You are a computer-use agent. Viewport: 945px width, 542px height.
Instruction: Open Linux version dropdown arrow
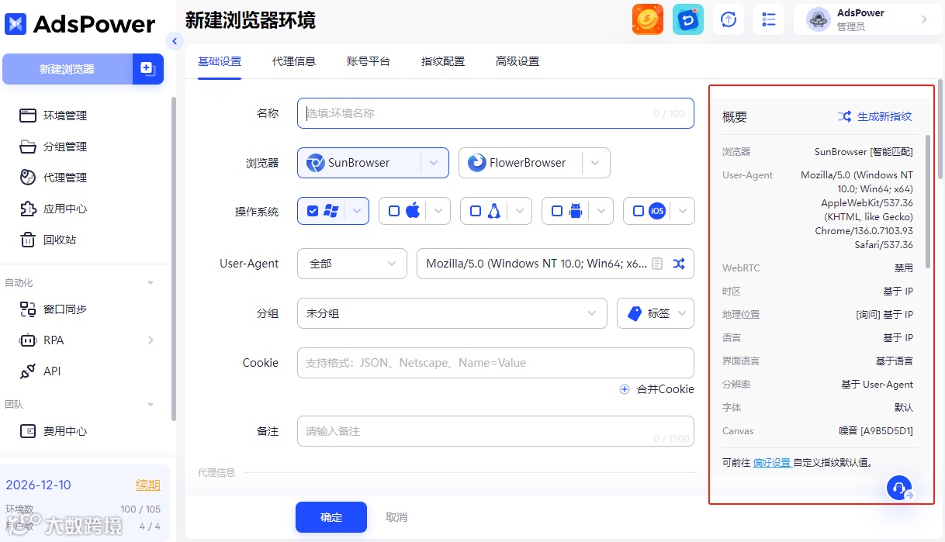520,211
